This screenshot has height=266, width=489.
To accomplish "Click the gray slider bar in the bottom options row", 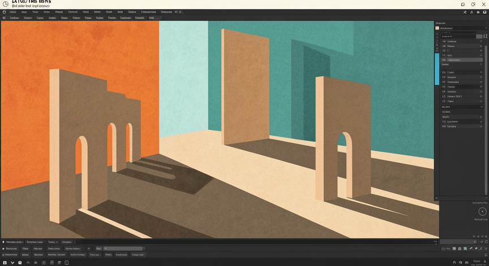I will pos(123,248).
